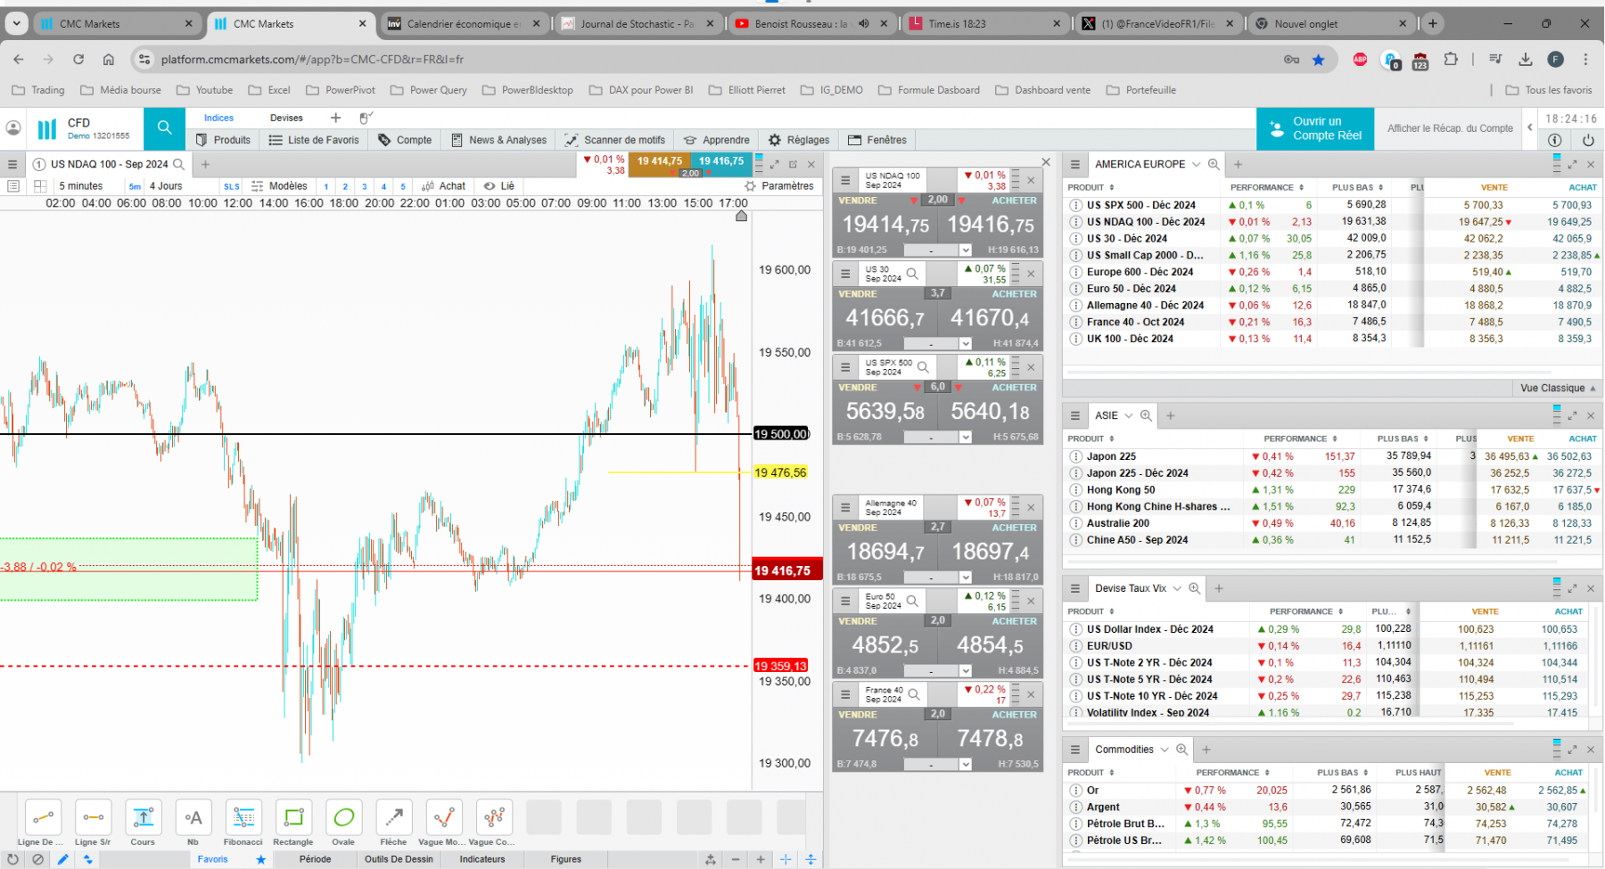1605x869 pixels.
Task: Click ACHETER price 41670,4 on US 30 ticket
Action: click(x=990, y=318)
